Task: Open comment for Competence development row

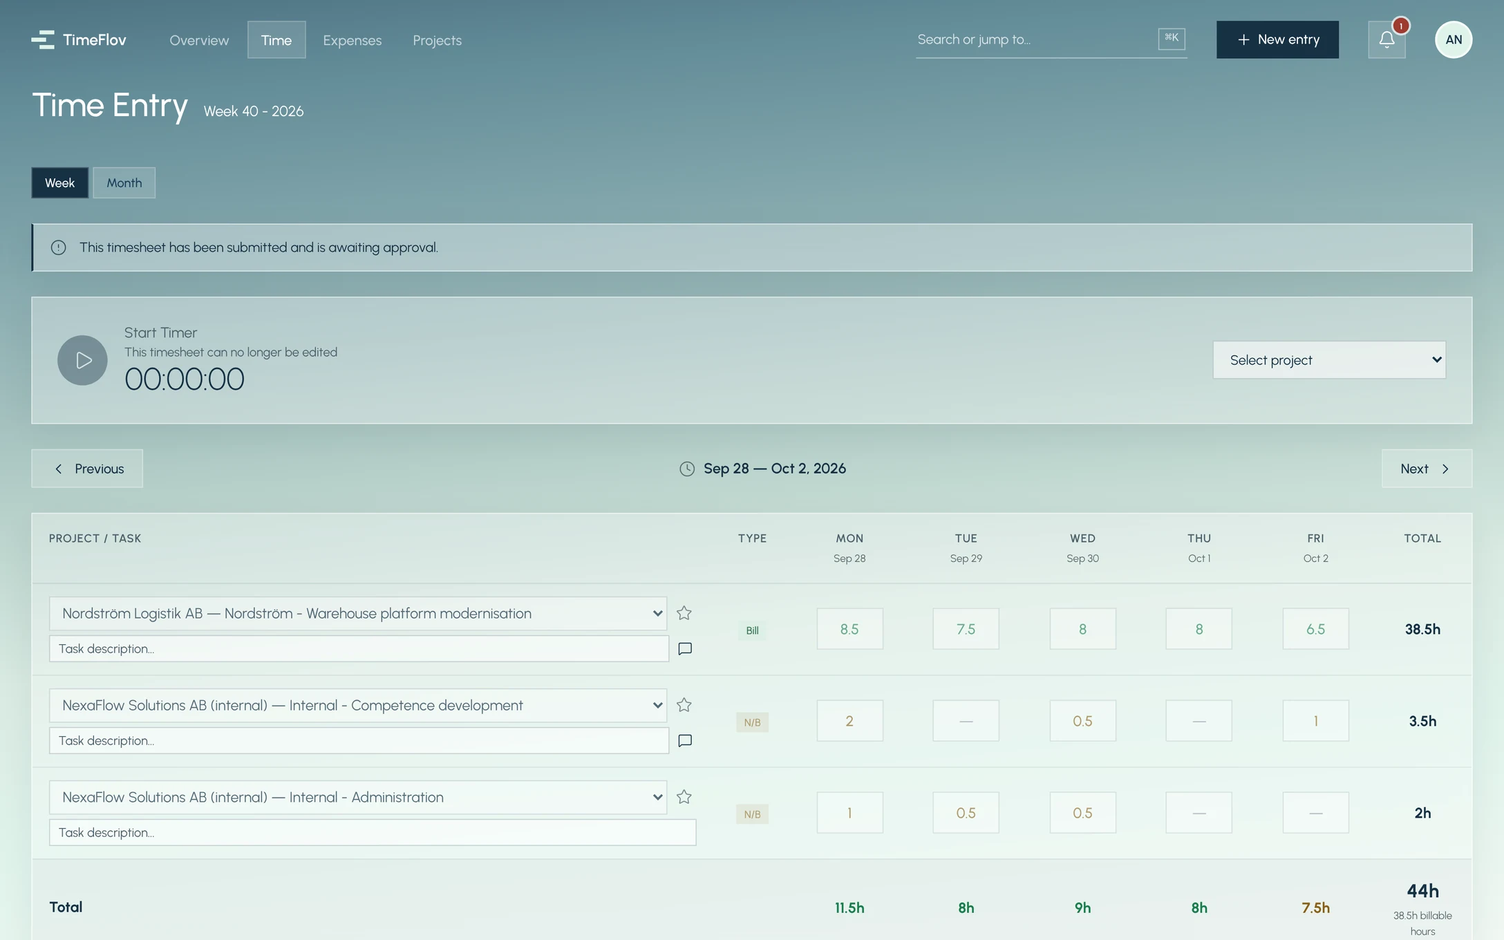Action: pyautogui.click(x=685, y=741)
